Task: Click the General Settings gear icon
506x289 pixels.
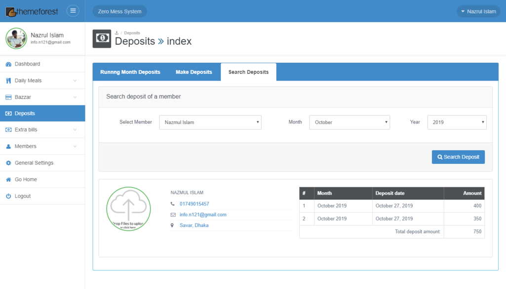Action: [x=8, y=163]
